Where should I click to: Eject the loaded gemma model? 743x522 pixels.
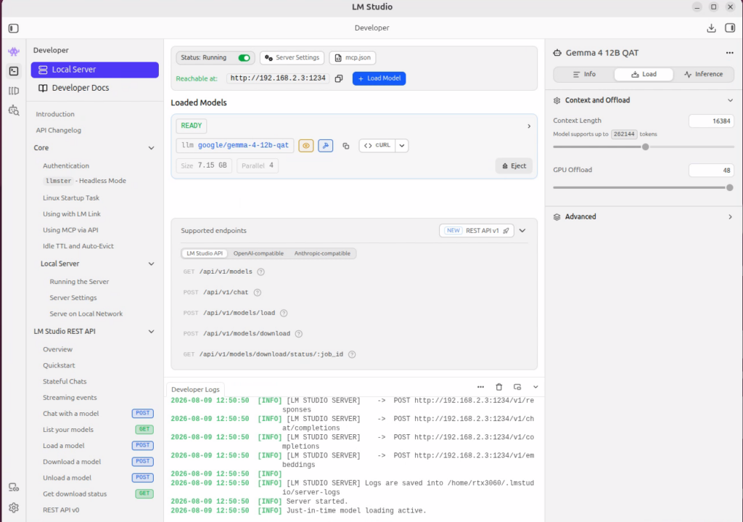tap(514, 166)
